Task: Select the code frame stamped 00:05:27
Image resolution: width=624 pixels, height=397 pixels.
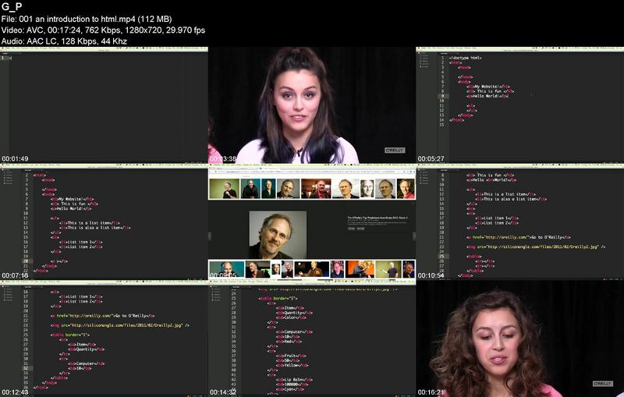Action: [520, 105]
